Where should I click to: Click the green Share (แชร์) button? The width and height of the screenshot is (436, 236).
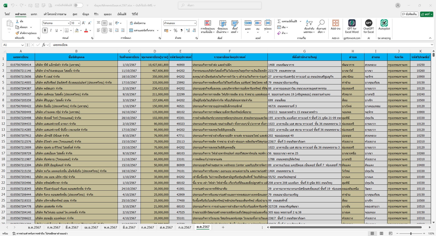point(427,14)
